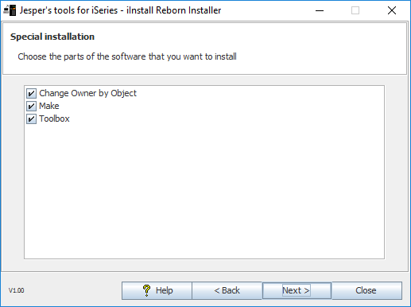The width and height of the screenshot is (411, 307).
Task: Proceed with the Next button
Action: coord(297,290)
